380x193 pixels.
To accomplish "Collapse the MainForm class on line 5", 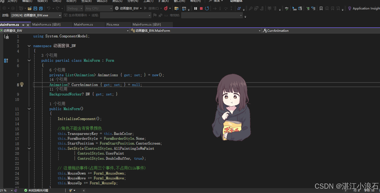I will tap(29, 61).
